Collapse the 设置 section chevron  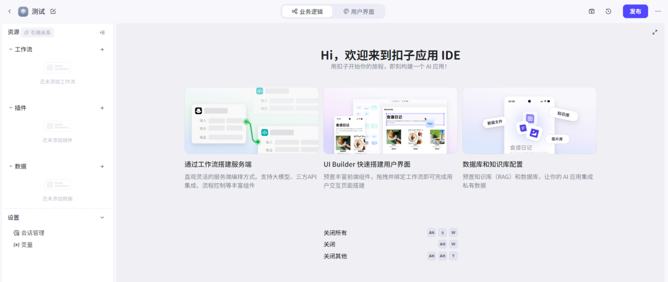click(102, 218)
